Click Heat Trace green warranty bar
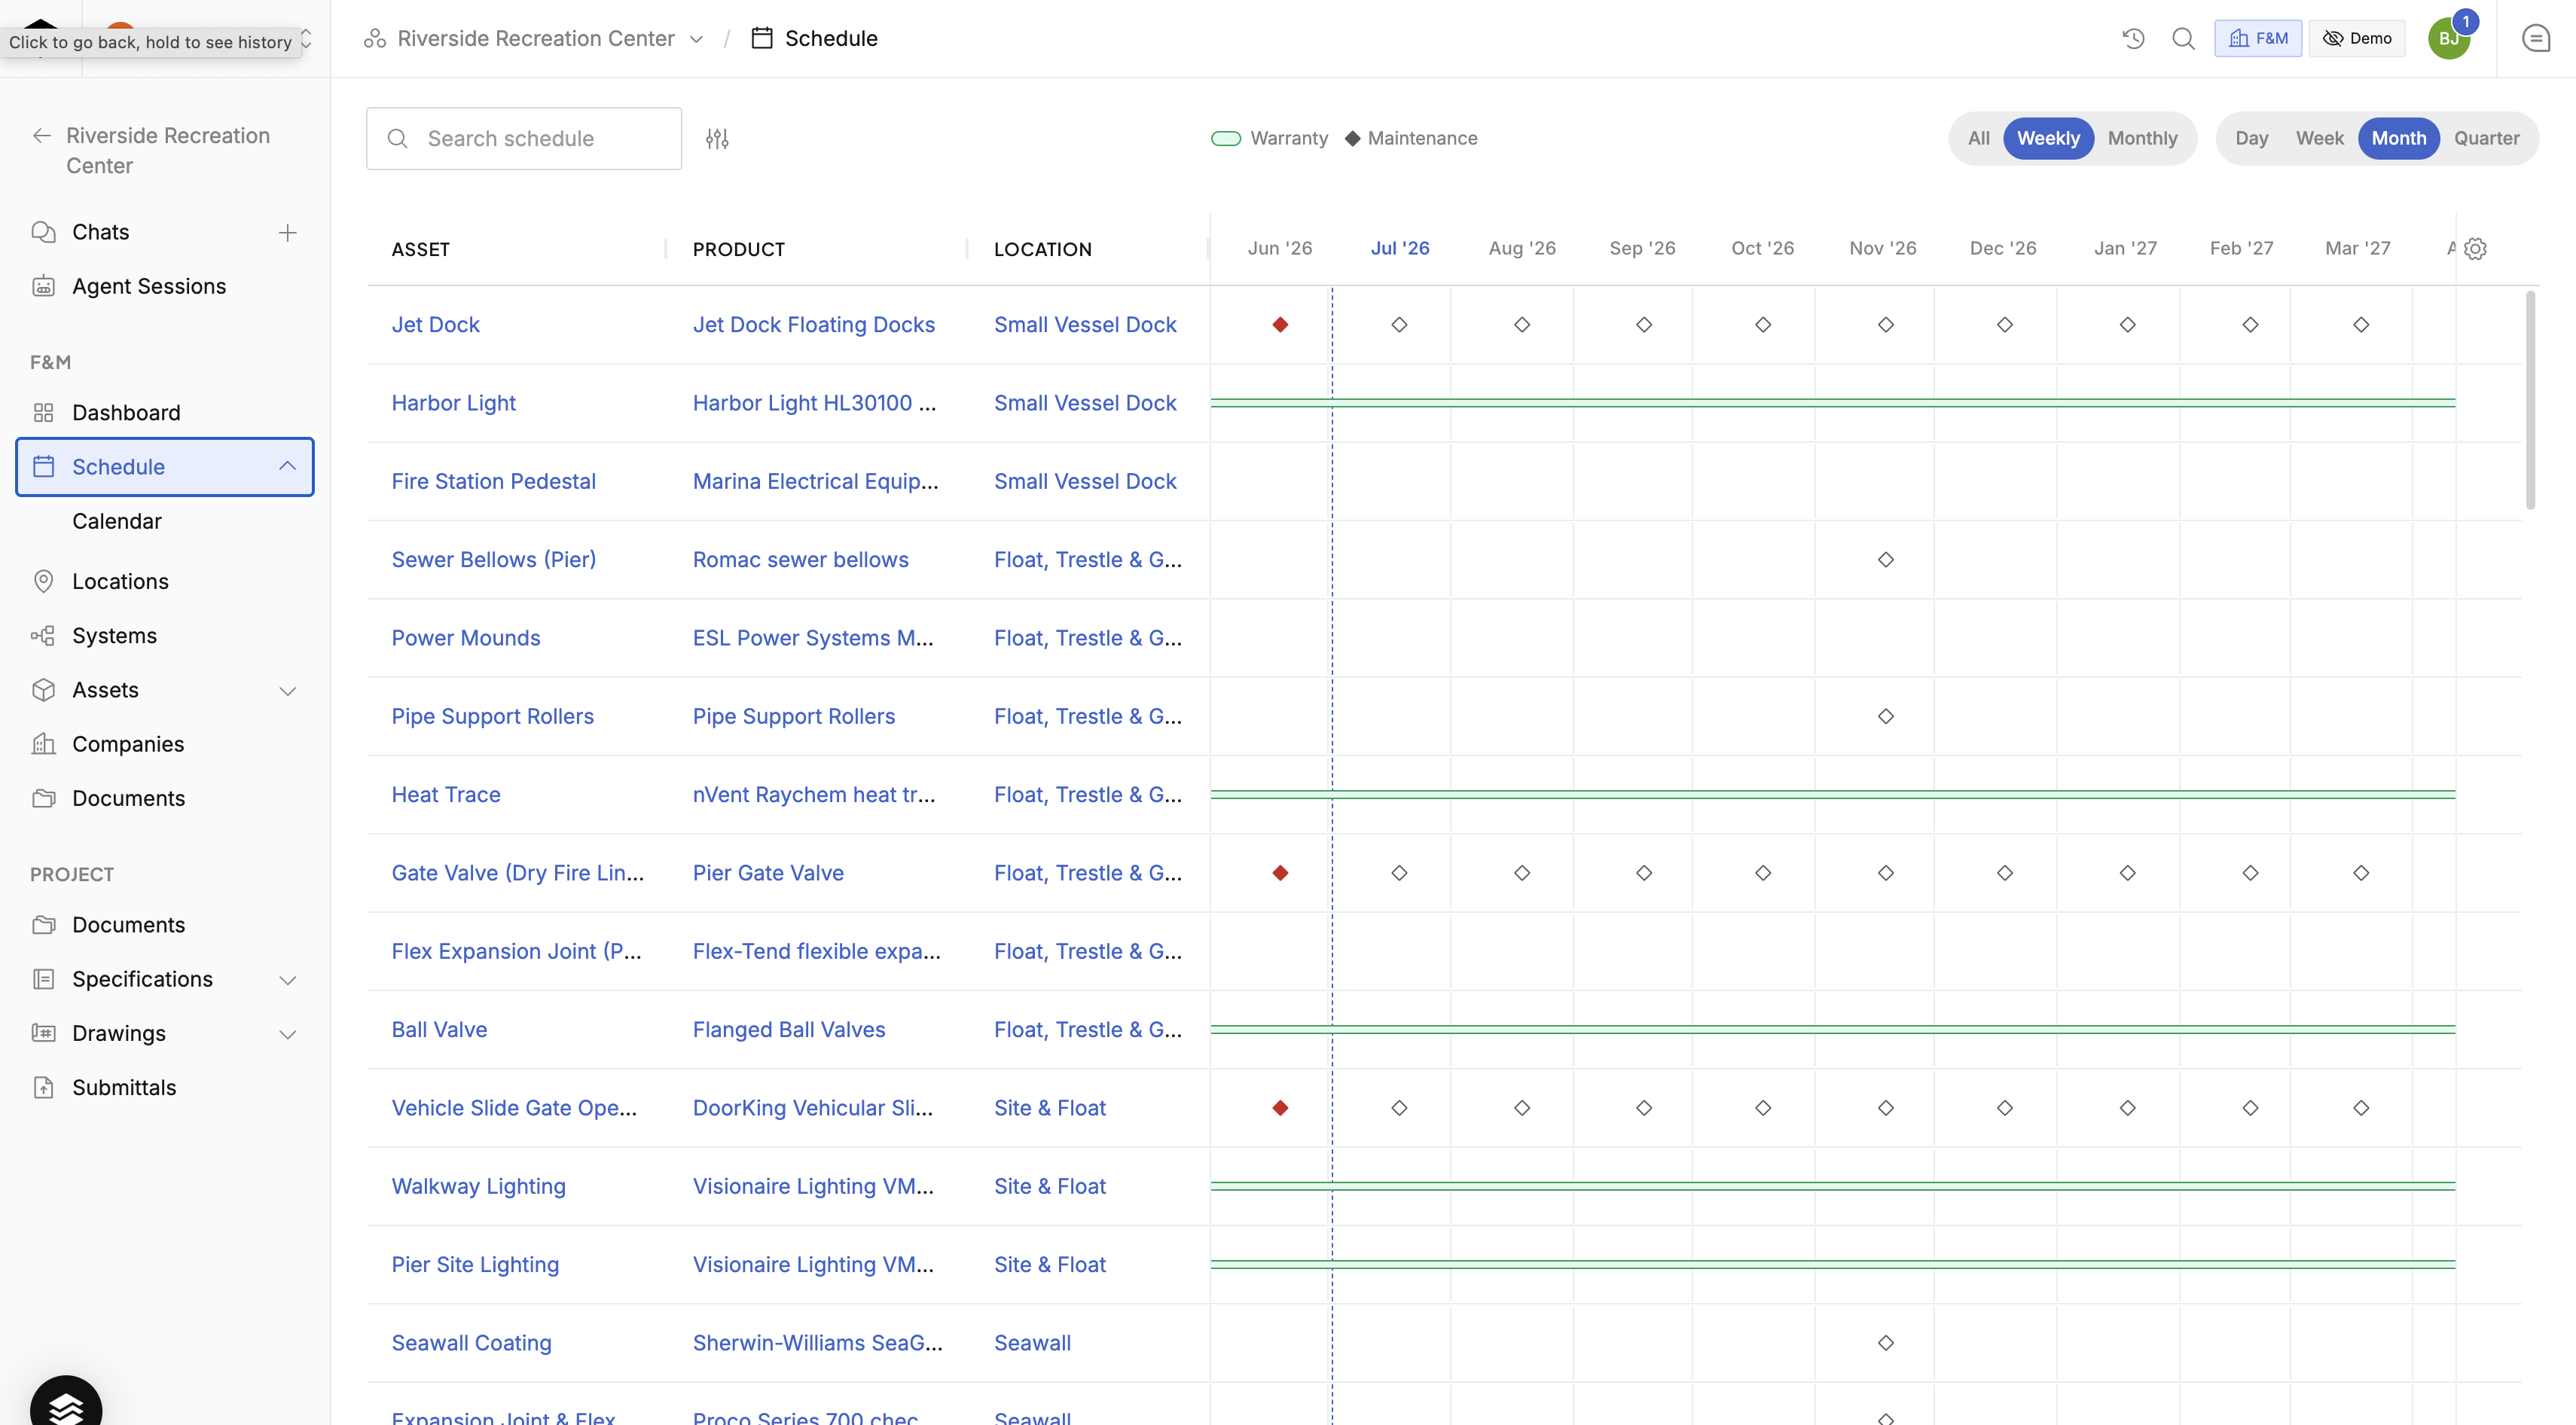The width and height of the screenshot is (2576, 1425). click(1832, 795)
